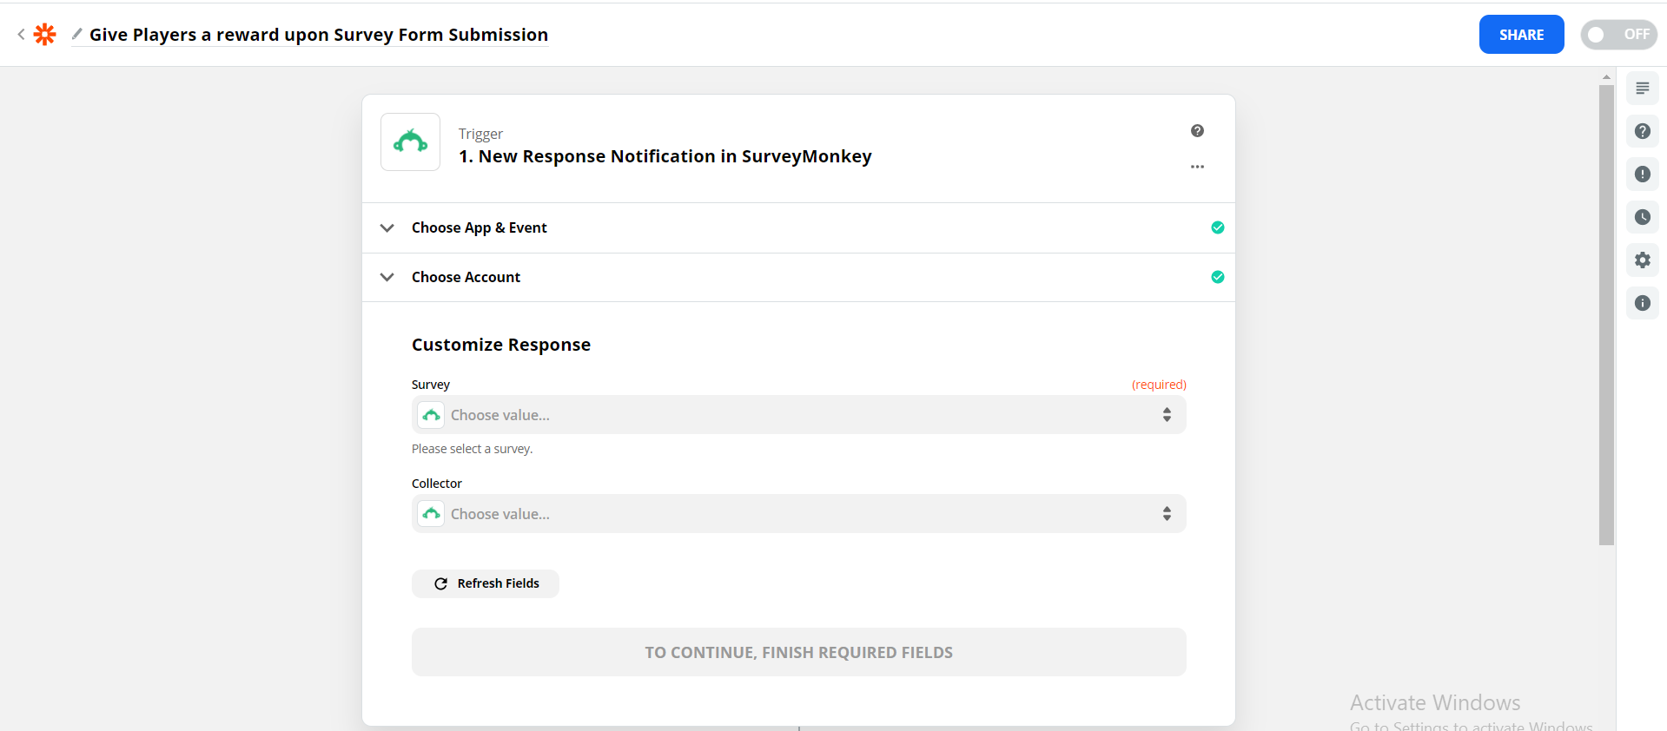
Task: Click the Refresh Fields button
Action: (x=486, y=583)
